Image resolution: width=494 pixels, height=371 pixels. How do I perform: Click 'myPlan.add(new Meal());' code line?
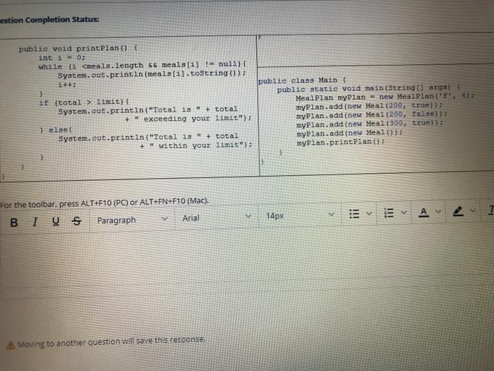pos(350,133)
